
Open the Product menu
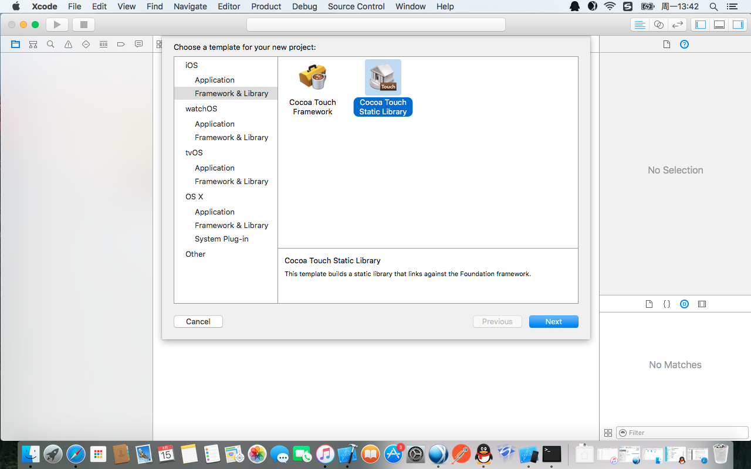point(266,6)
